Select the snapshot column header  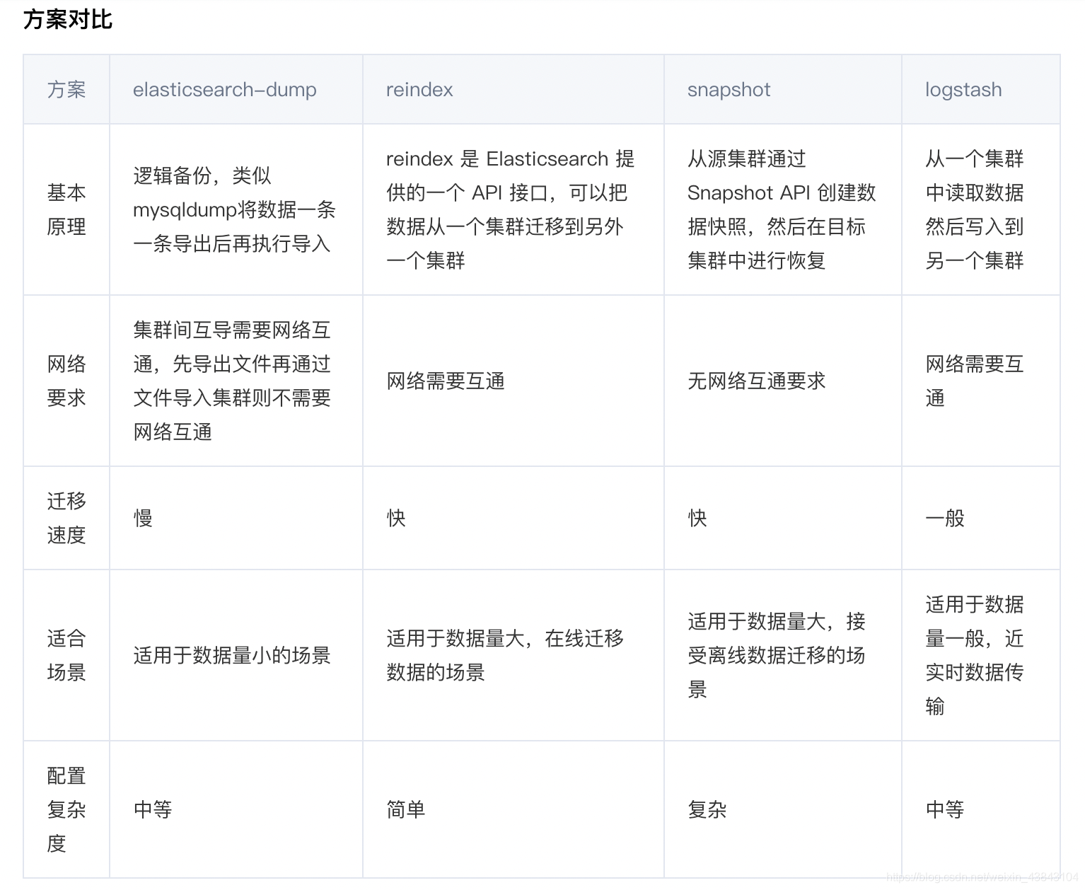coord(783,90)
